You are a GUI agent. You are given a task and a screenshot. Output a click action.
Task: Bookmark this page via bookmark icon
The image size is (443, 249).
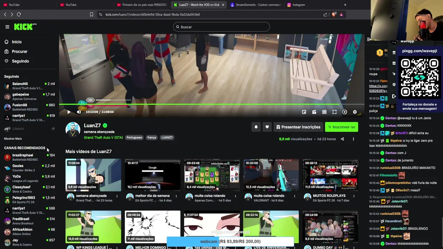91,15
